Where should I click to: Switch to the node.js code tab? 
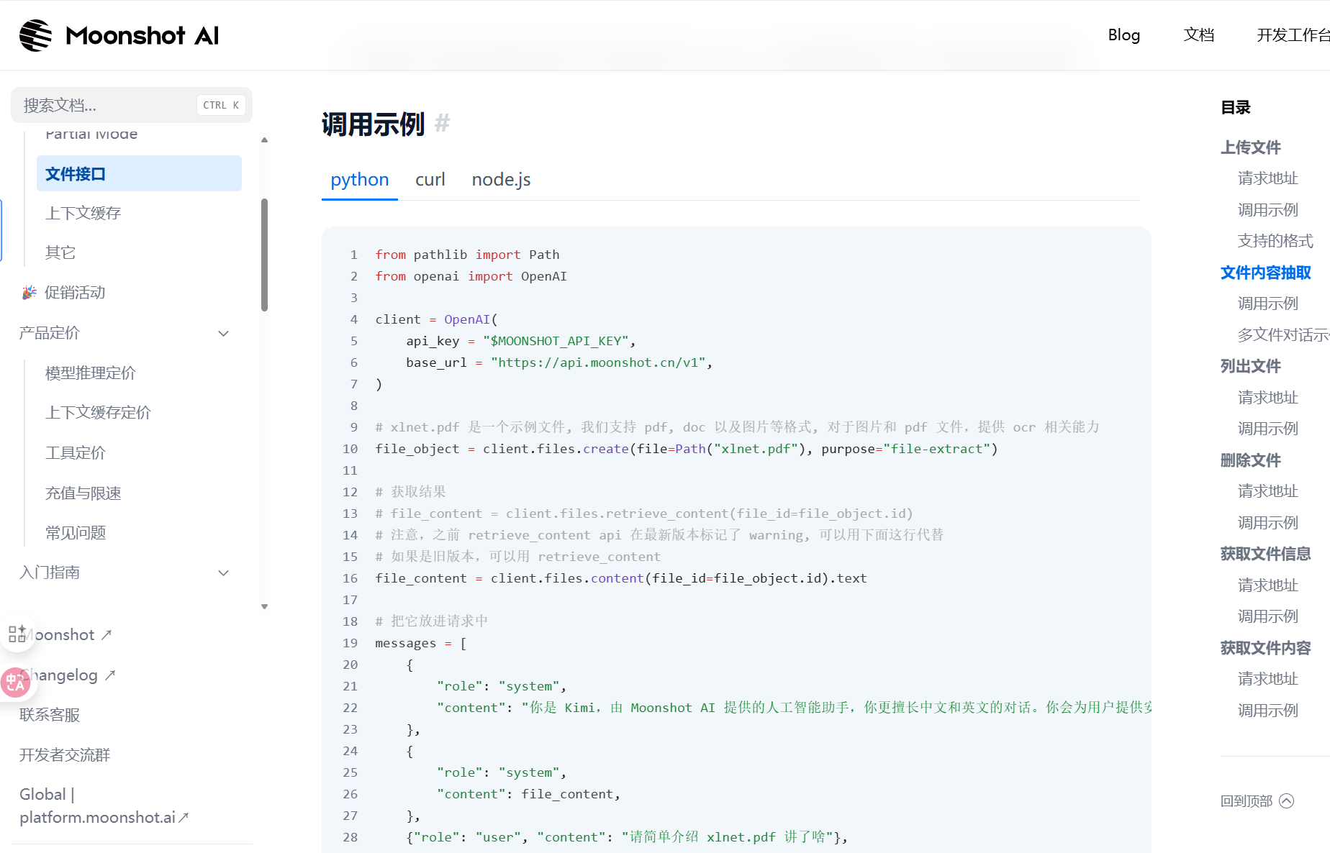point(501,179)
